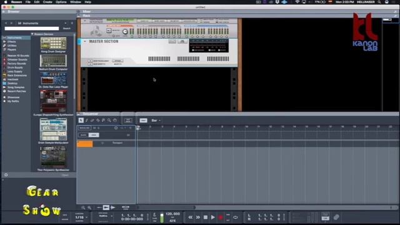Open Loop Supply location
Screen dimensions: 400x225
click(x=15, y=71)
